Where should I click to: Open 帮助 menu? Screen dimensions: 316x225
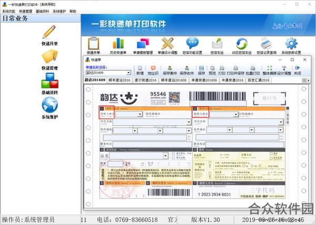tap(73, 11)
